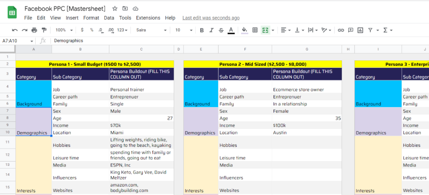Activate the paint format tool
Viewport: 429px width, 195px height.
point(44,30)
